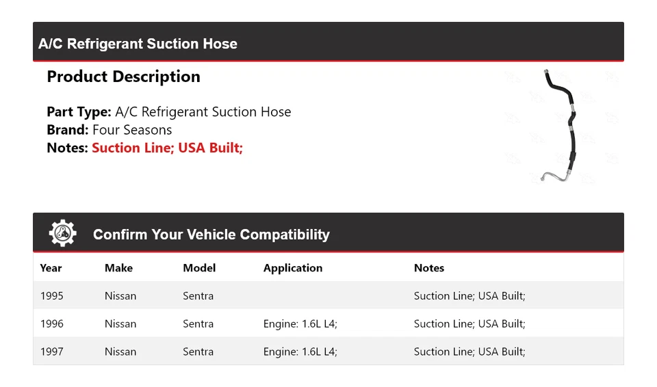Screen dimensions: 657x387
Task: Select the Product Description heading
Action: 123,77
